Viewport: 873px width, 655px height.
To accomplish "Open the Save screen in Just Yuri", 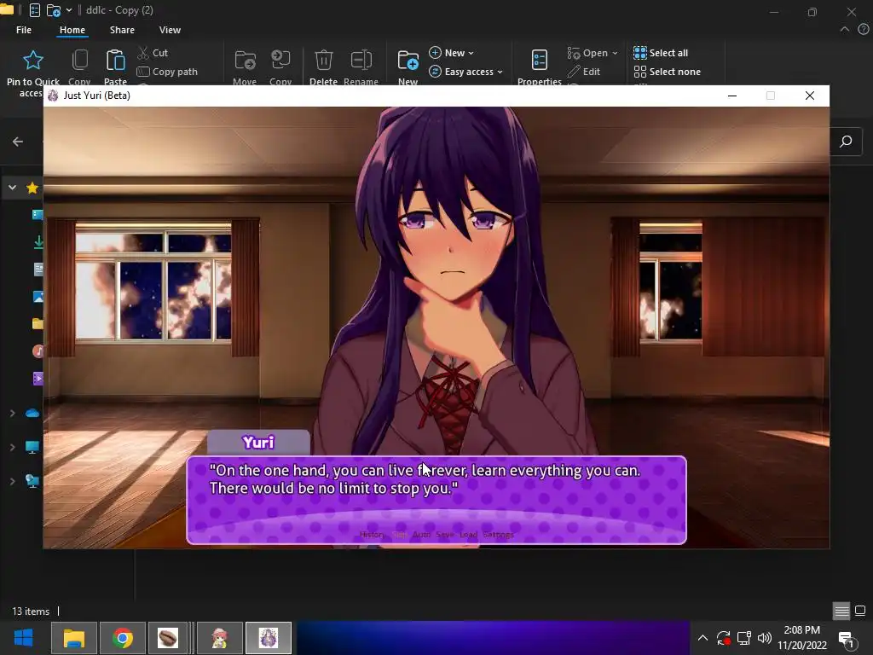I will pyautogui.click(x=445, y=535).
